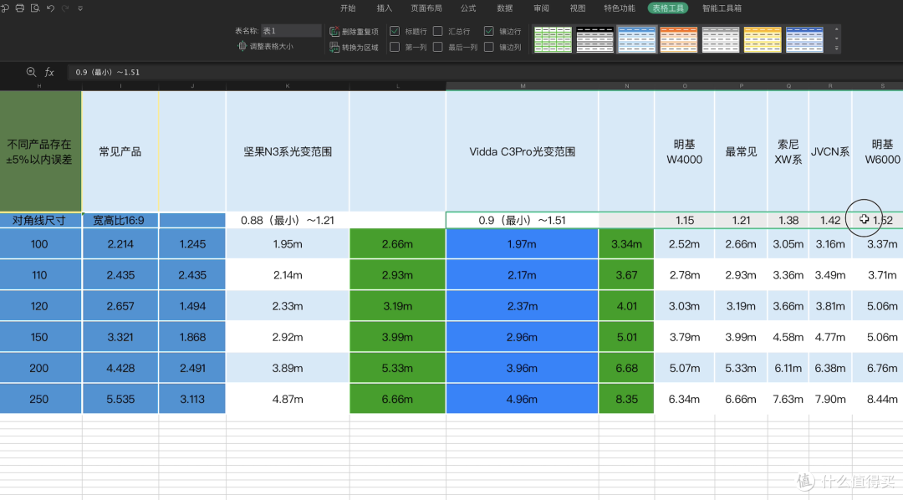
Task: Open print preview from quick access bar
Action: coord(35,8)
